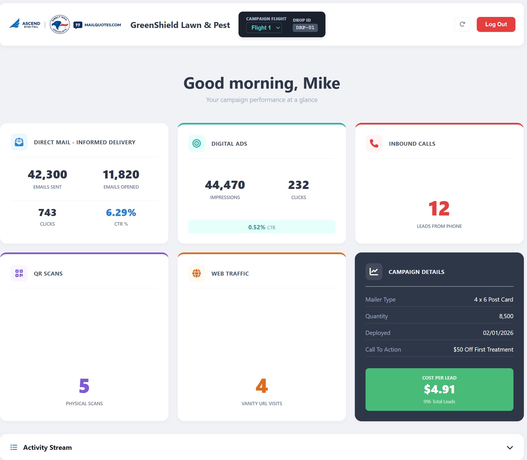The width and height of the screenshot is (527, 460).
Task: Expand the Activity Stream section chevron
Action: [510, 448]
